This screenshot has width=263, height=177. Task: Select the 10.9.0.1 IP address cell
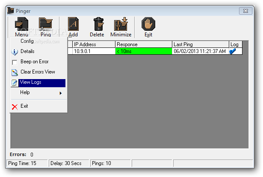click(94, 51)
